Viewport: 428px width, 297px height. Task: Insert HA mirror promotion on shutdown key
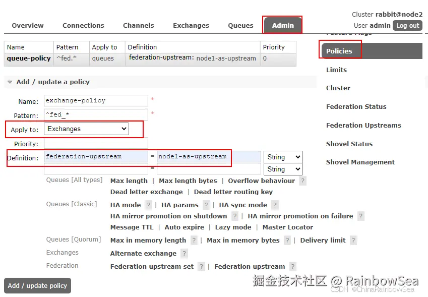tap(168, 216)
